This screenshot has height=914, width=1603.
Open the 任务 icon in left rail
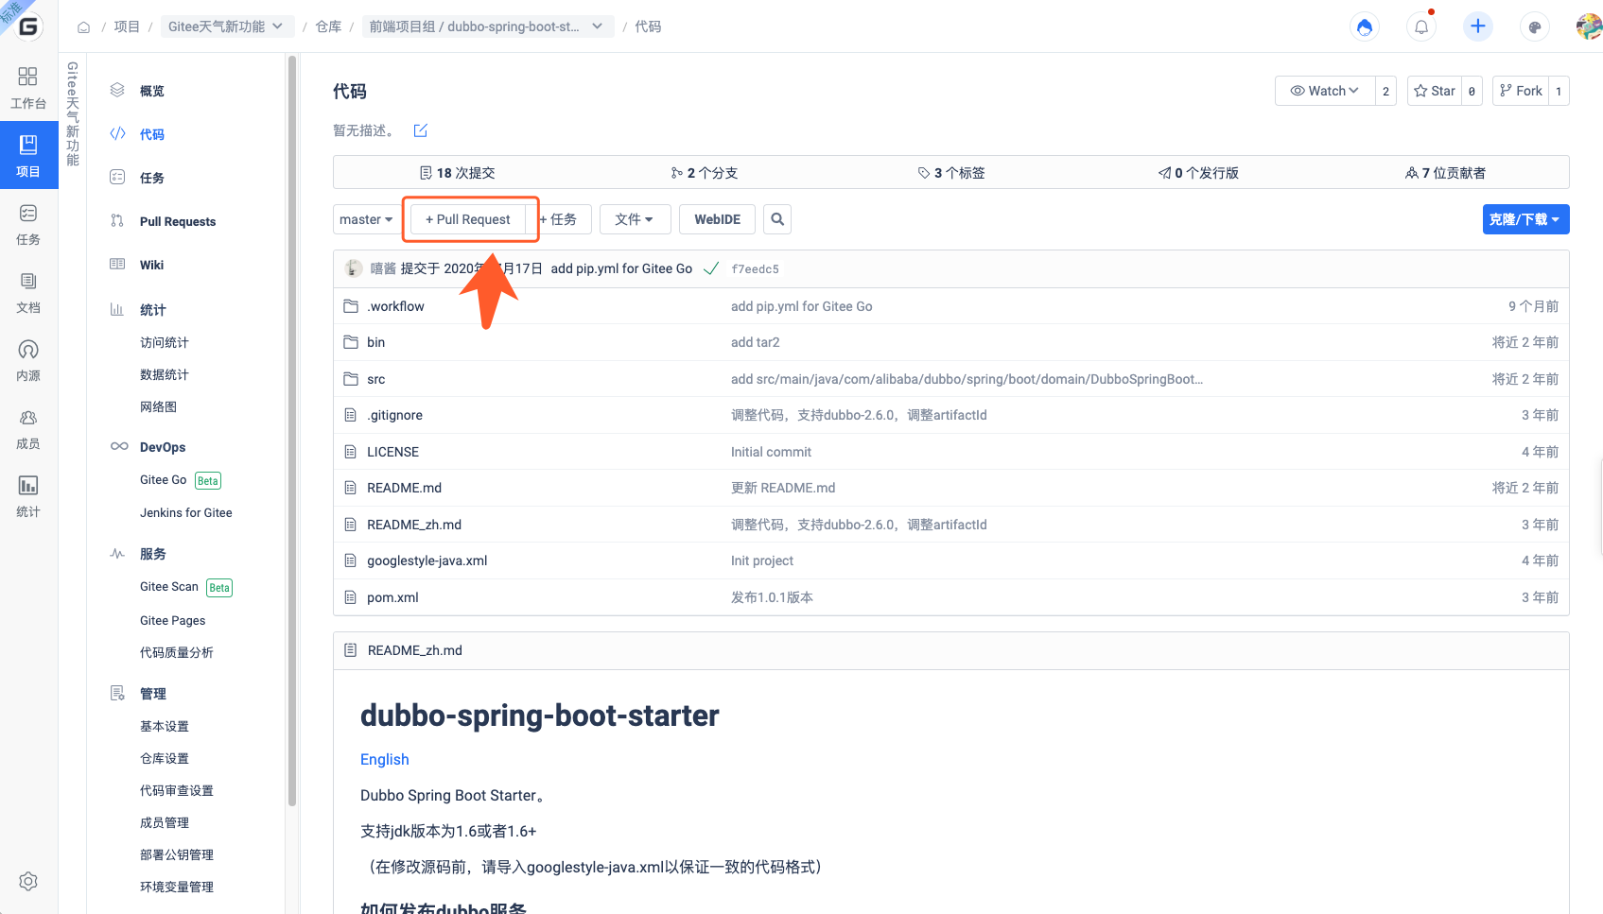28,224
